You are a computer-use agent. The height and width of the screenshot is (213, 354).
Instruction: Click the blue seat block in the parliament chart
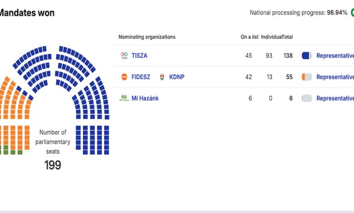click(93, 140)
